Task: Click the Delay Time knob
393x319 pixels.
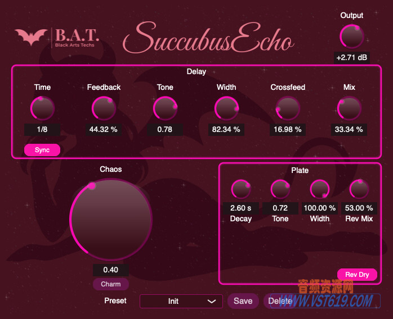Action: [x=42, y=108]
